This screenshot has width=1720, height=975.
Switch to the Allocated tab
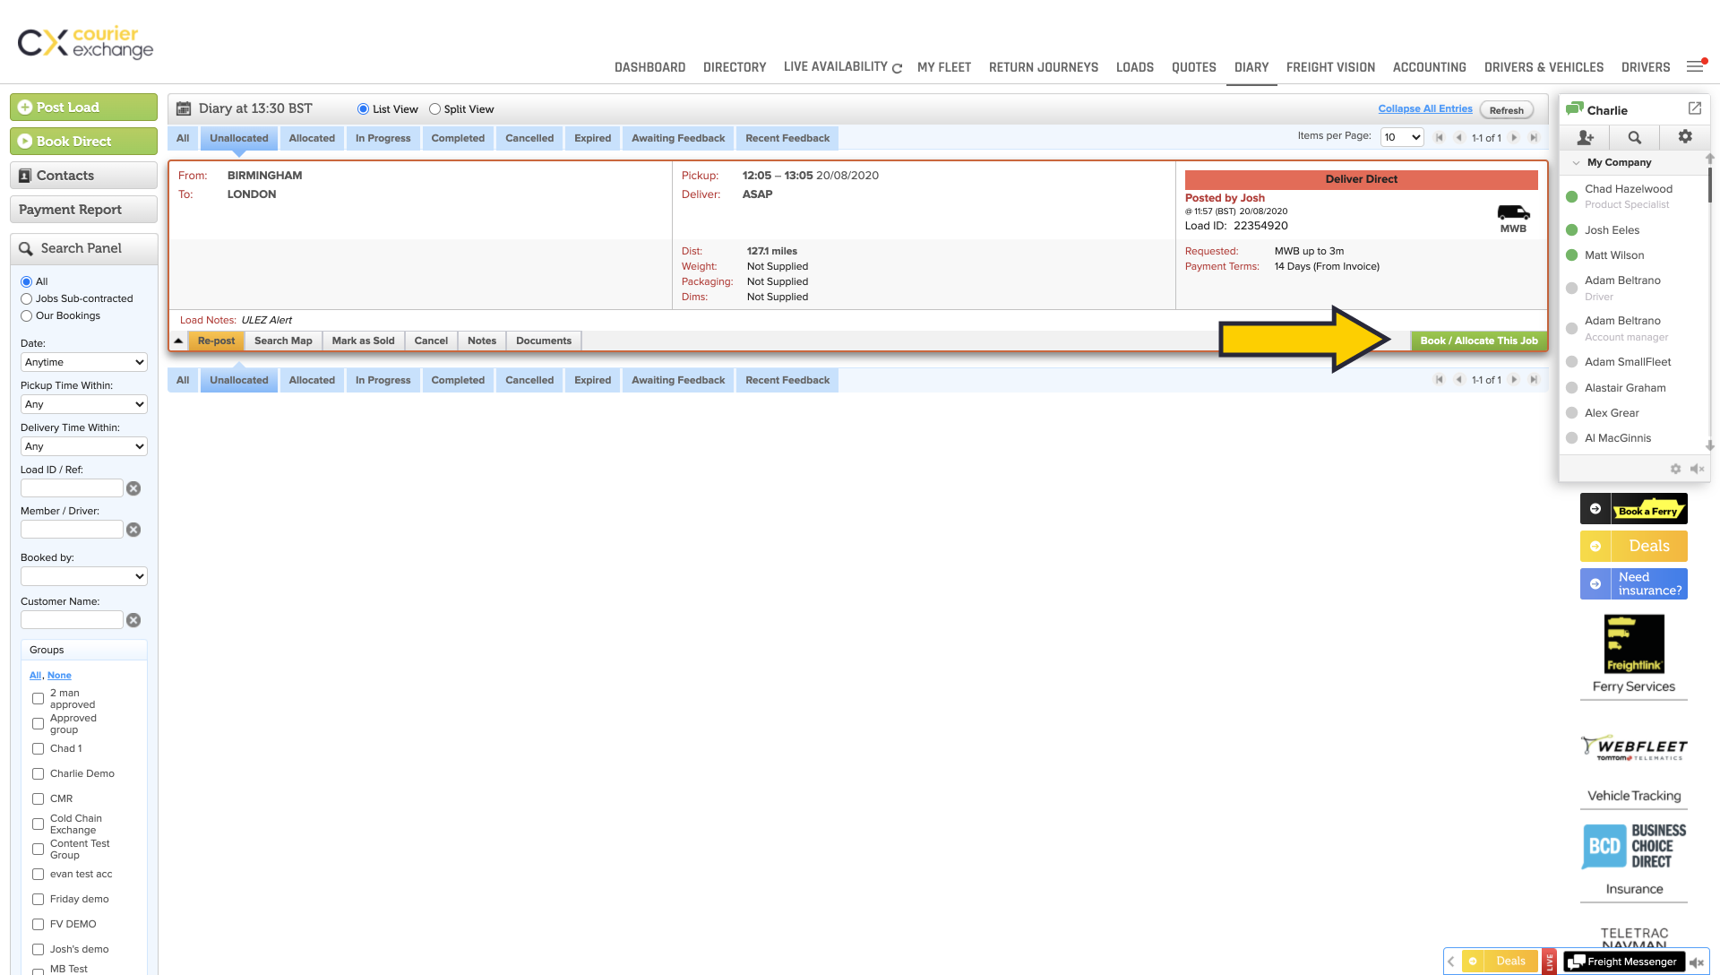click(x=312, y=138)
